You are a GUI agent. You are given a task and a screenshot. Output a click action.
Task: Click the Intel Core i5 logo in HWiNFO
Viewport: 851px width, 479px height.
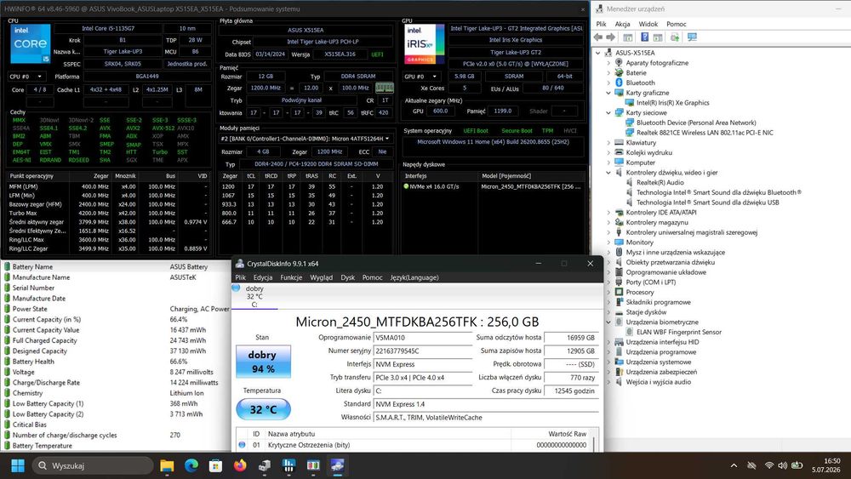31,44
